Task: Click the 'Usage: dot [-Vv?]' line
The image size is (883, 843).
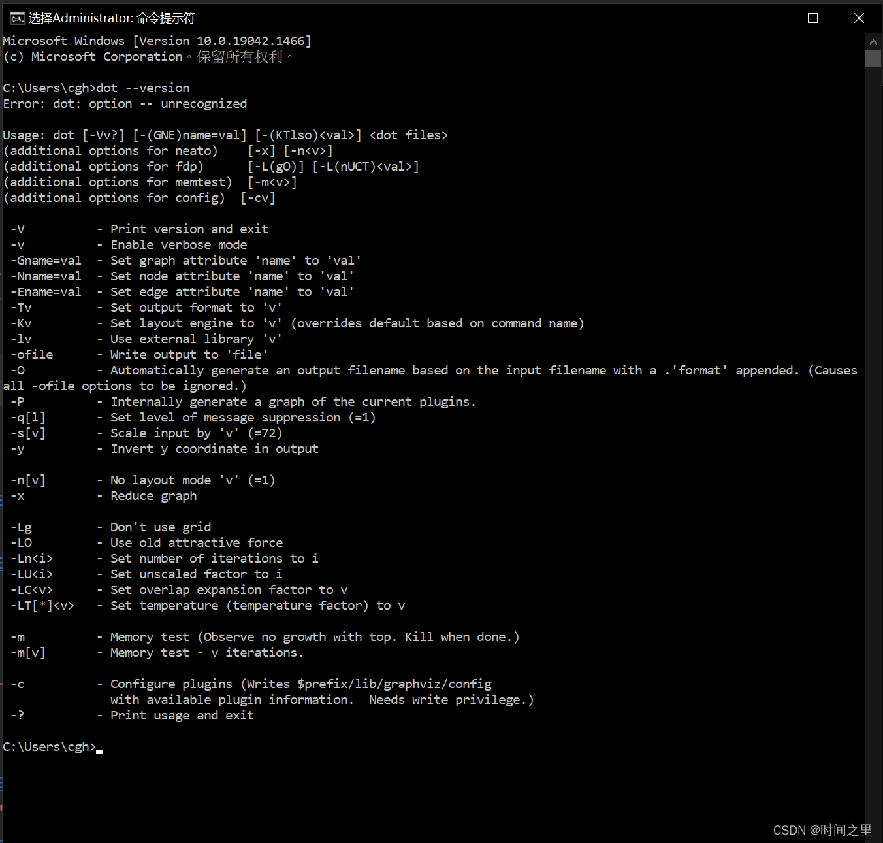Action: [225, 135]
